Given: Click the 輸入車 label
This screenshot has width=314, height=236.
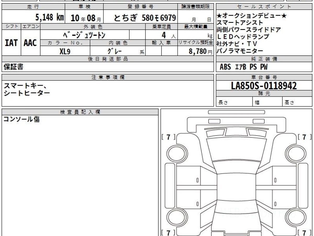Looking at the screenshot, I should pyautogui.click(x=161, y=43).
